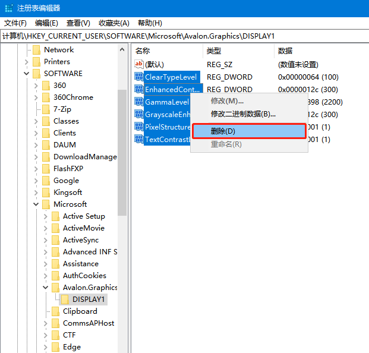Collapse the Microsoft key branch
The width and height of the screenshot is (369, 353).
[x=36, y=204]
